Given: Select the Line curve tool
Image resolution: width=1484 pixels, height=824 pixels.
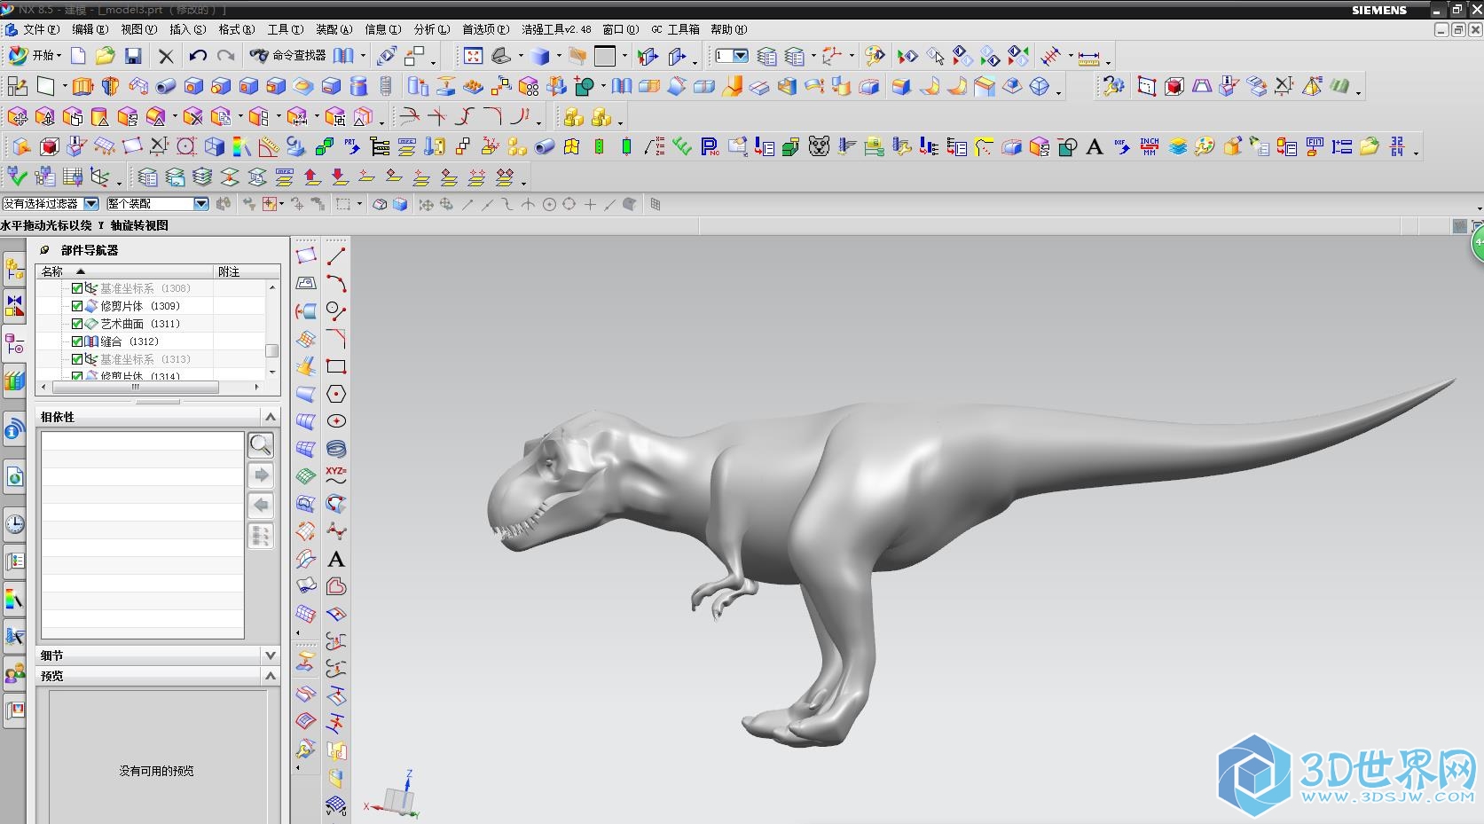Looking at the screenshot, I should 336,256.
